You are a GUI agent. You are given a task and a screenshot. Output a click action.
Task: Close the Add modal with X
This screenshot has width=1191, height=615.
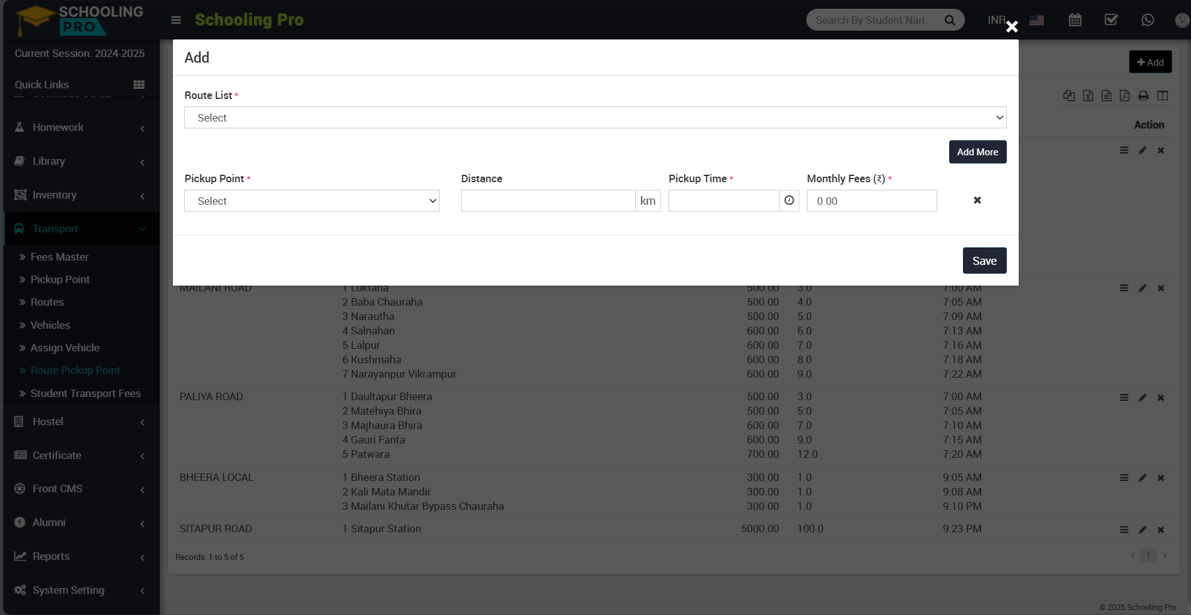tap(1012, 26)
